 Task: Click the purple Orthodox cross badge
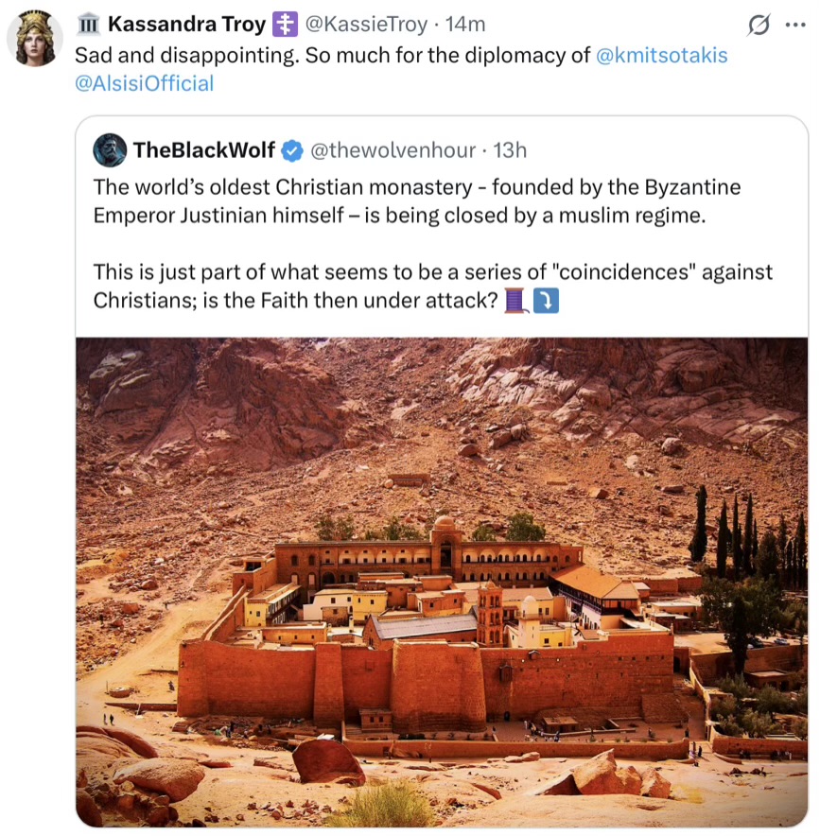pyautogui.click(x=286, y=25)
